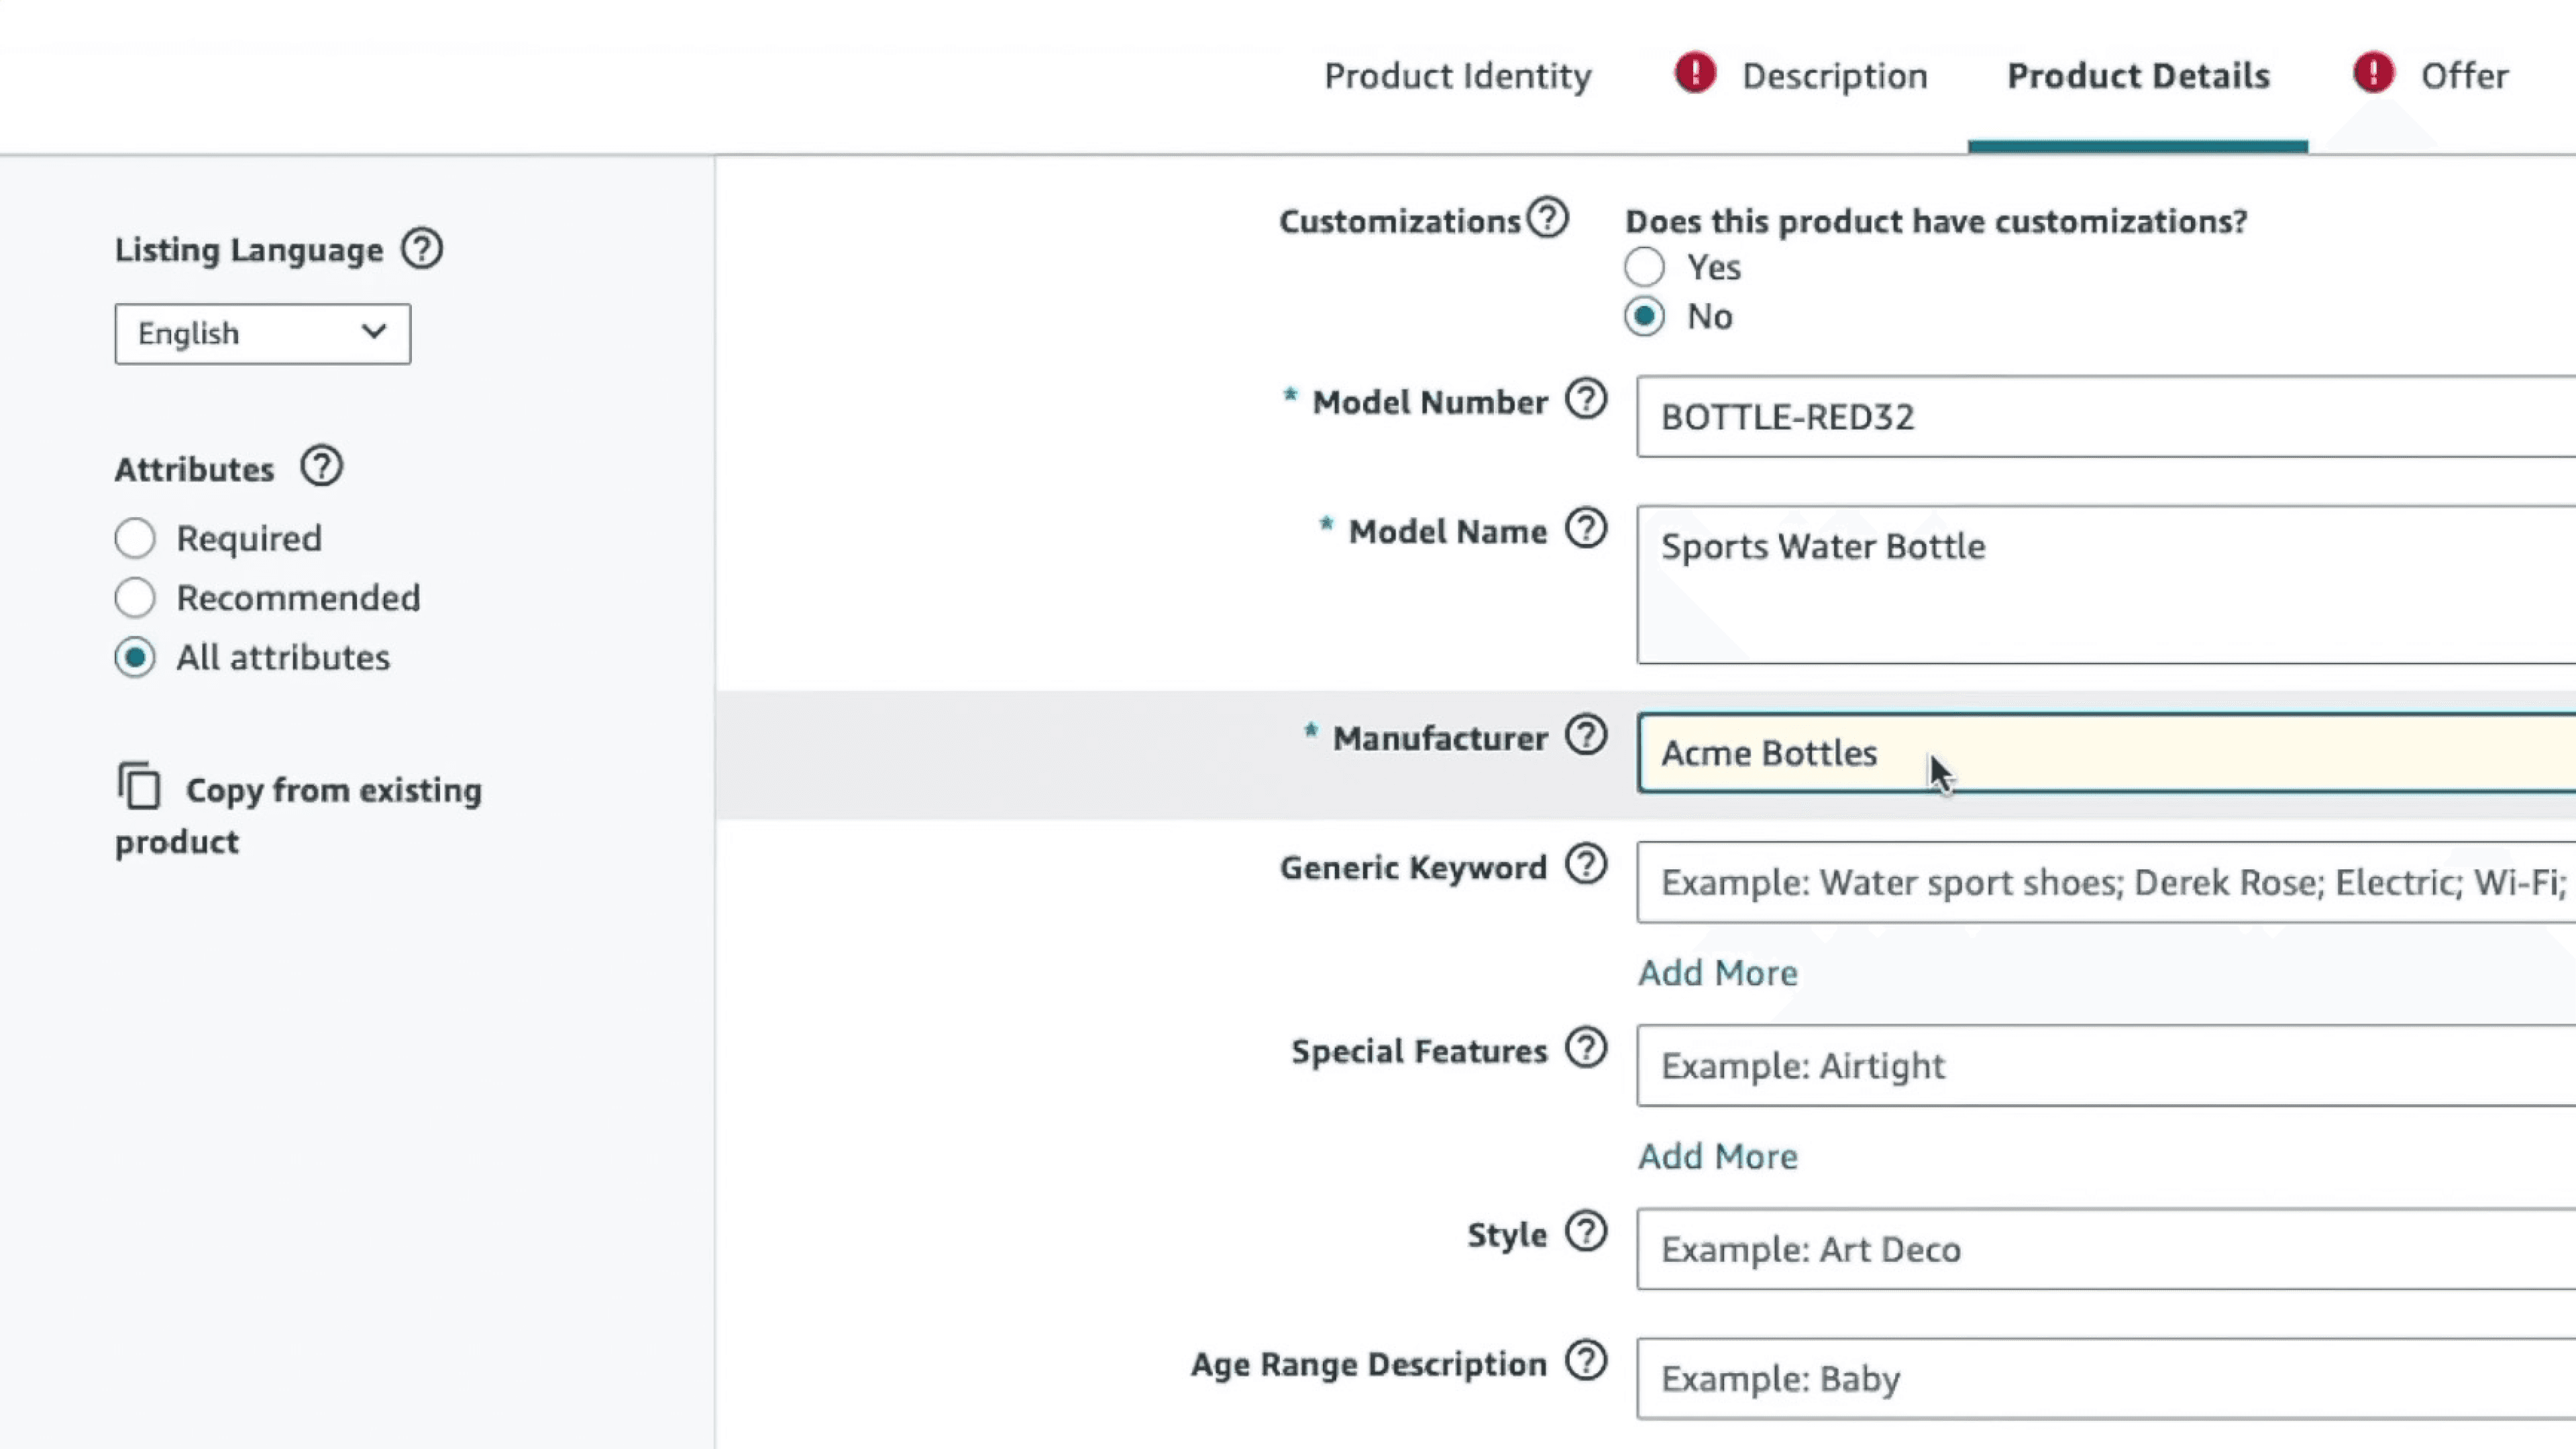
Task: Click the Style field help icon
Action: pyautogui.click(x=1585, y=1232)
